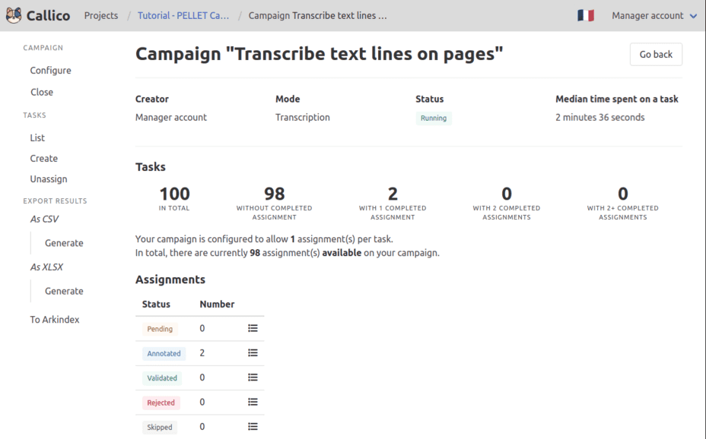Click the Callico cat logo icon
This screenshot has width=706, height=439.
[14, 15]
